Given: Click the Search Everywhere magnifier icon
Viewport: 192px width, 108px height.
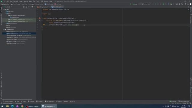Looking at the screenshot, I should [185, 4].
